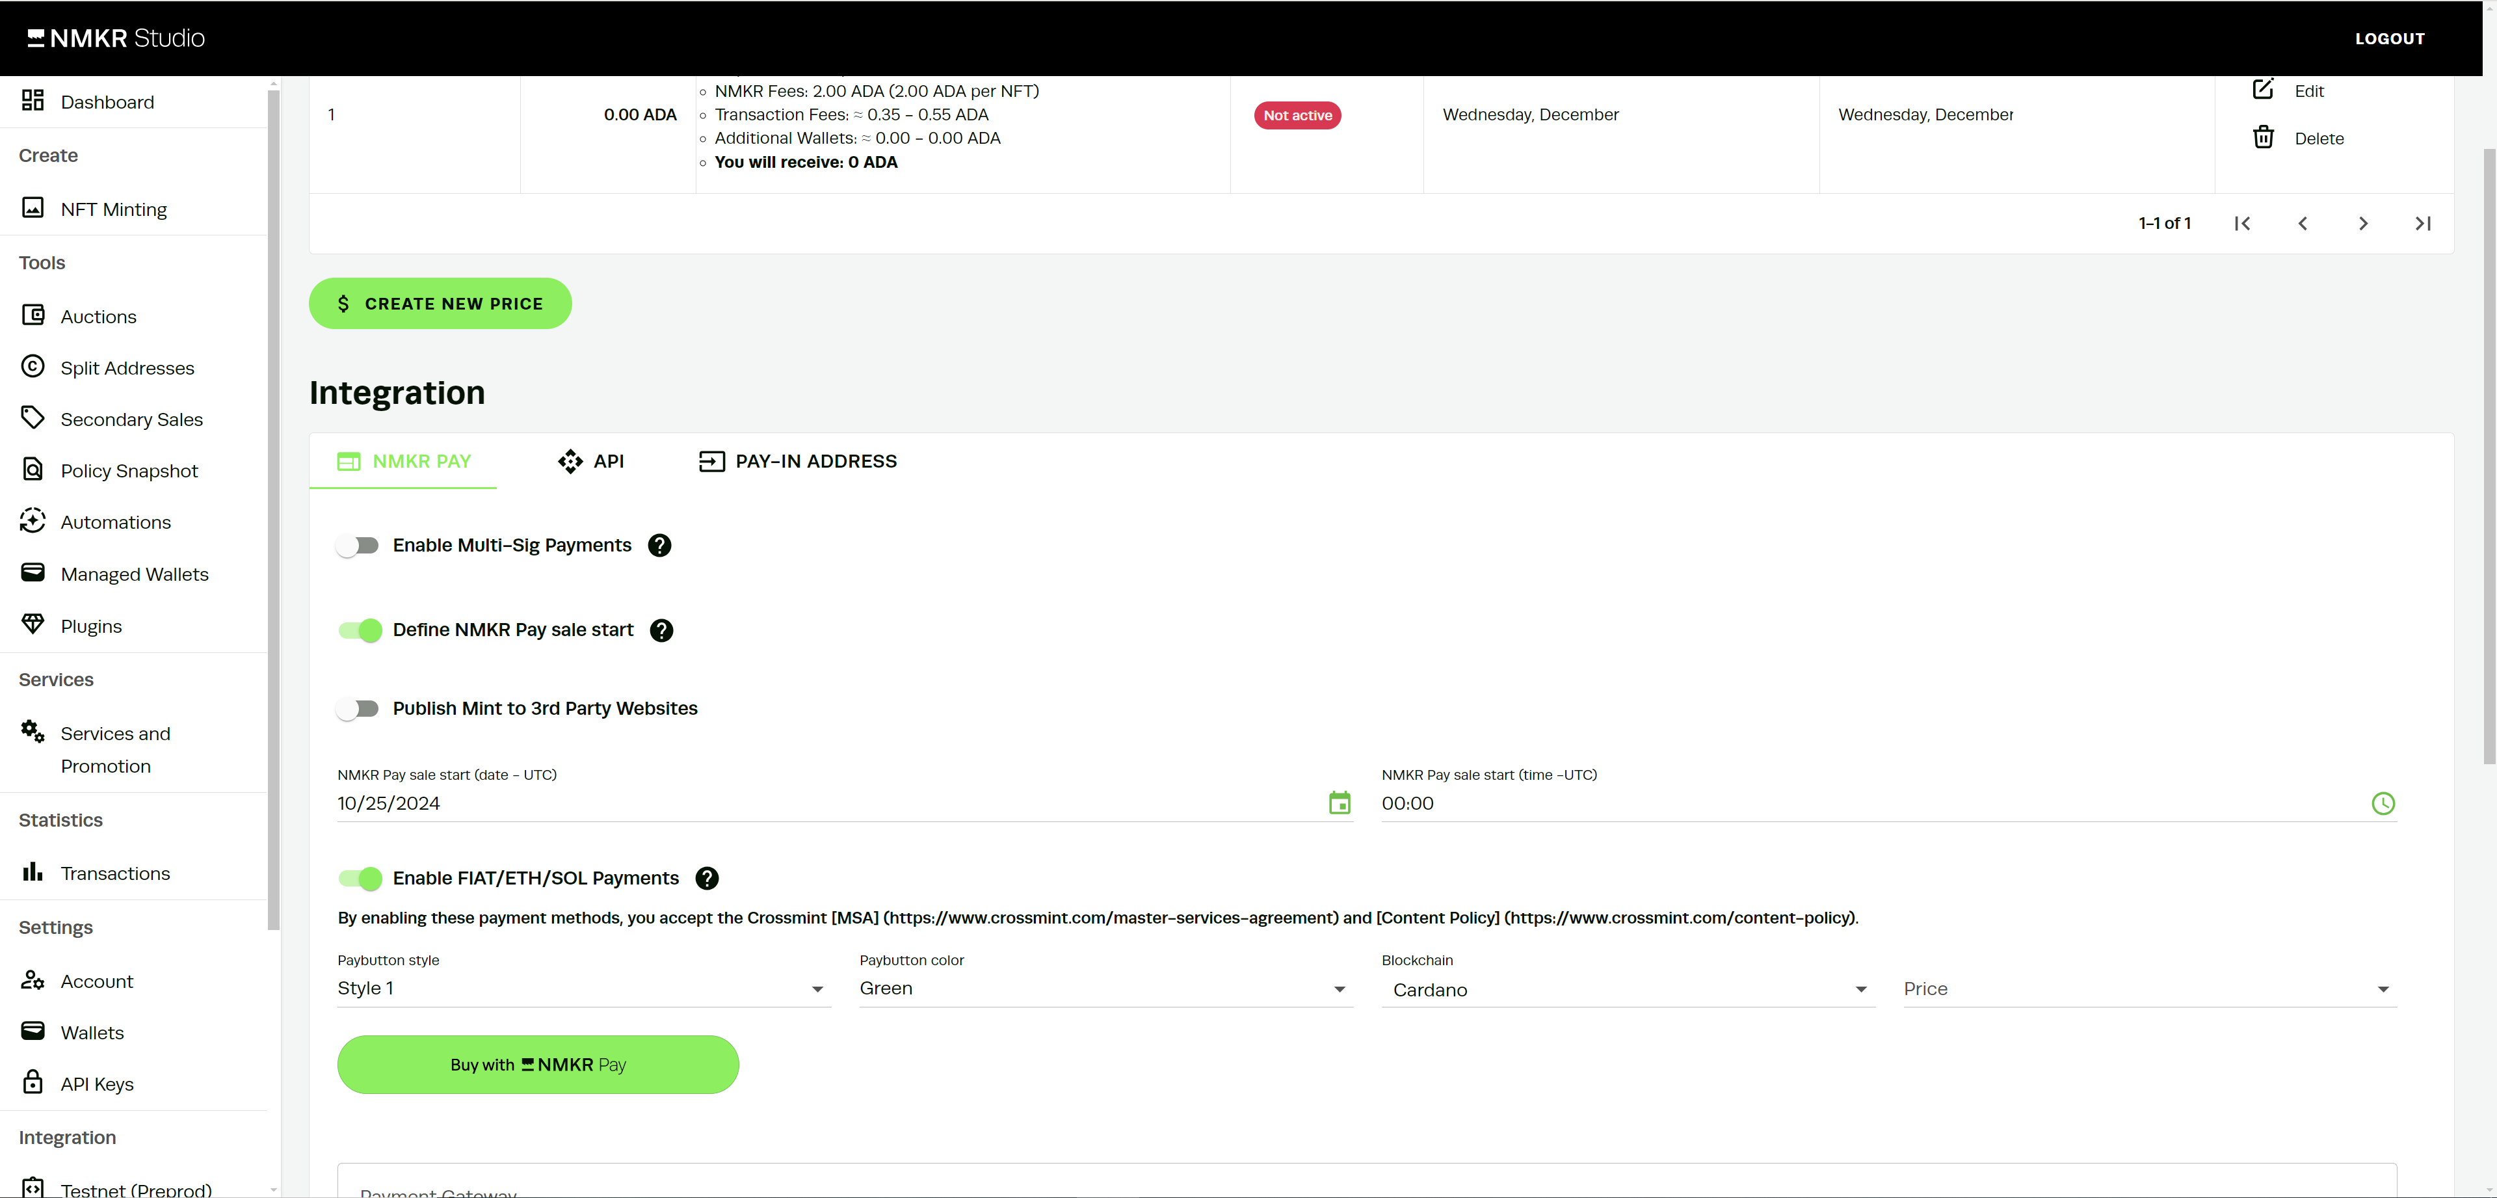Switch to the API integration tab
The height and width of the screenshot is (1198, 2497).
591,460
